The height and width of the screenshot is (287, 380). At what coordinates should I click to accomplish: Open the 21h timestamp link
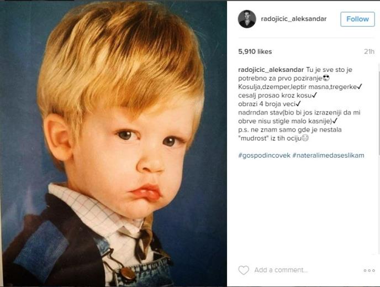(x=369, y=51)
